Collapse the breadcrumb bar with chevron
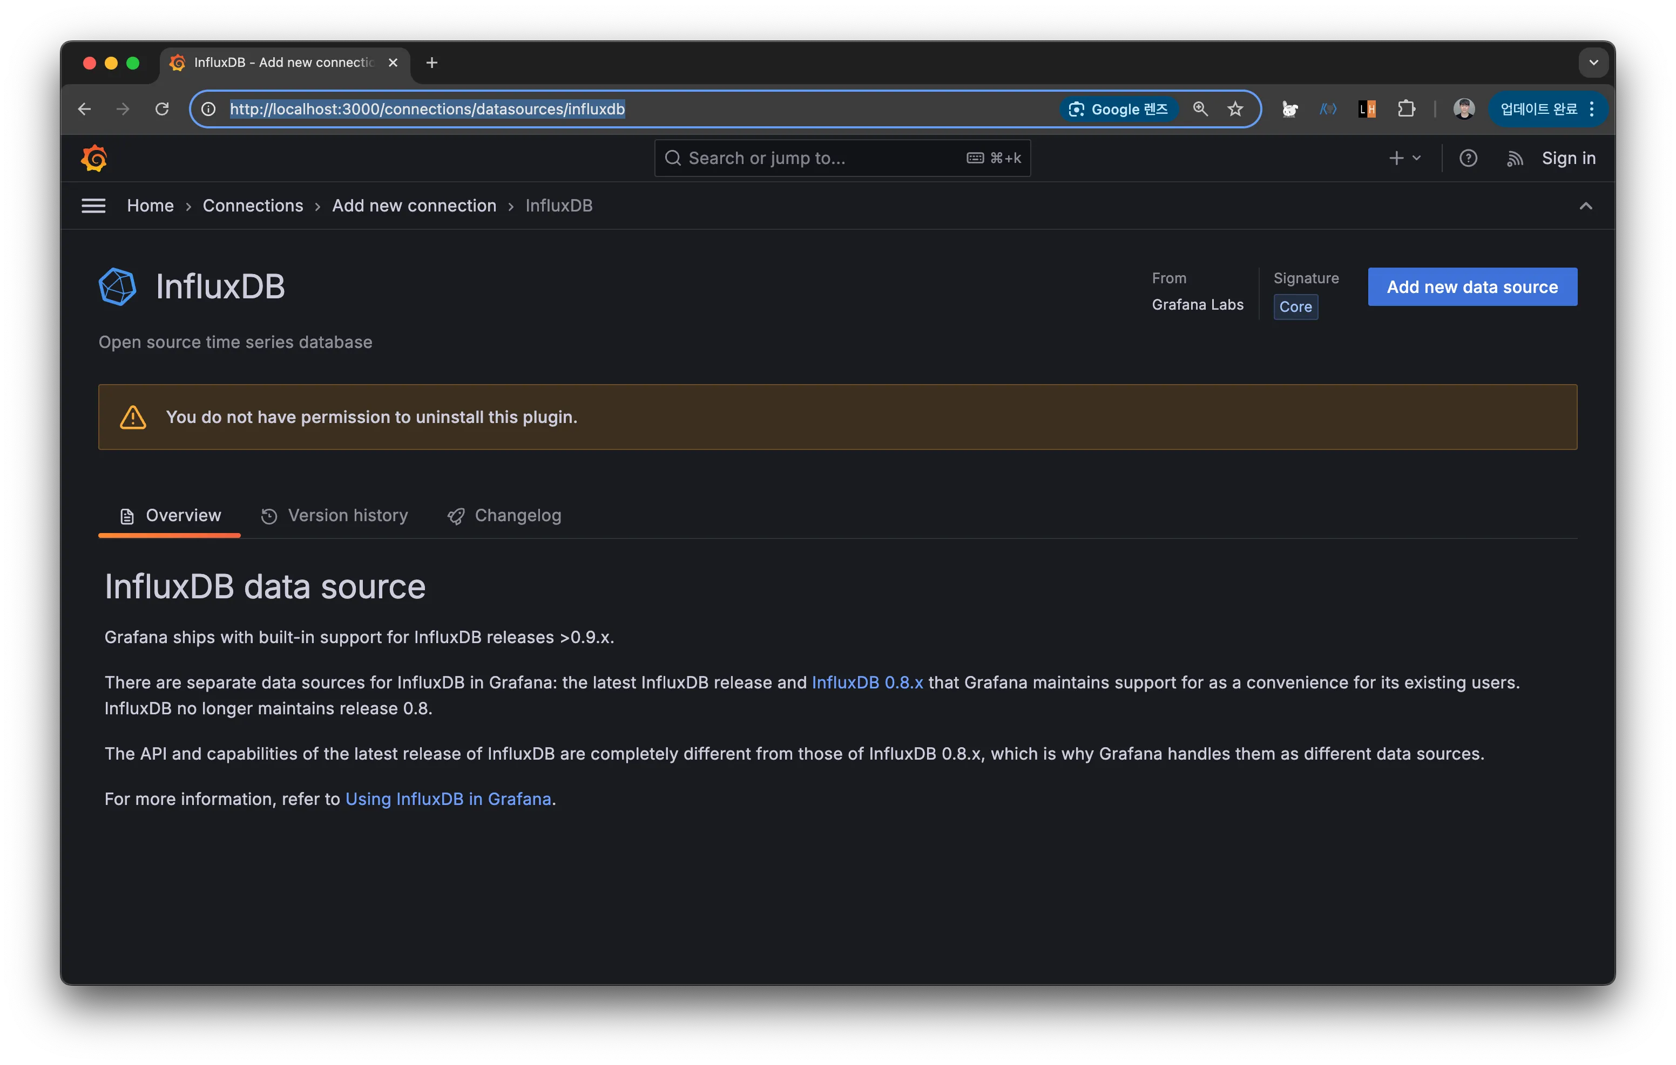 coord(1585,206)
